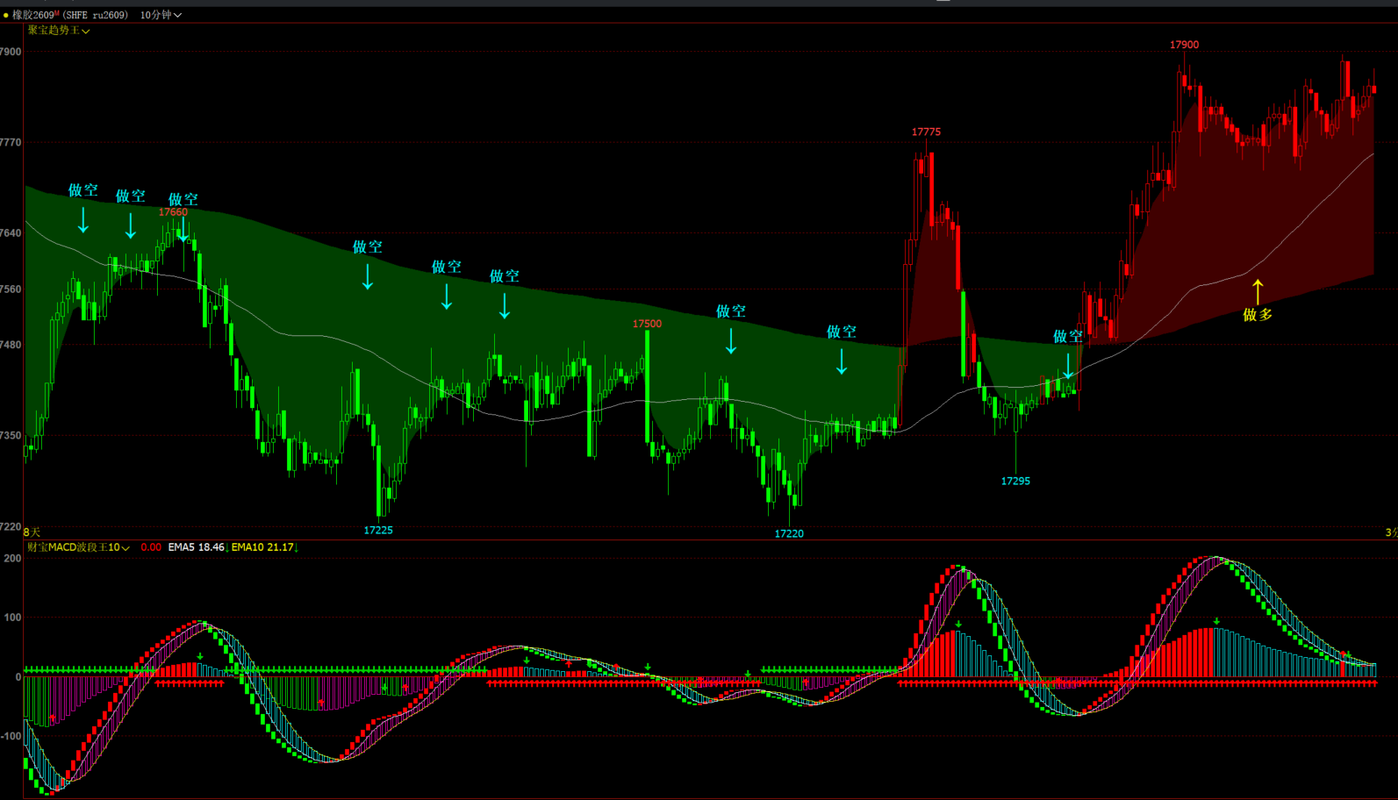Screen dimensions: 1398x800
Task: Click the EMA5 18.46 value
Action: coord(197,547)
